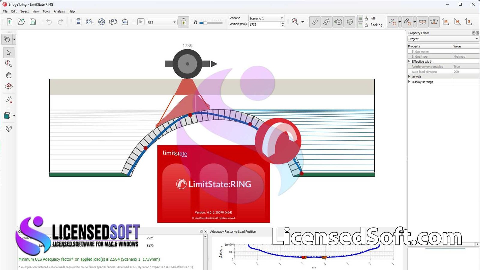Screen dimensions: 480x270
Task: Show moment diagram M axis icon
Action: click(445, 22)
